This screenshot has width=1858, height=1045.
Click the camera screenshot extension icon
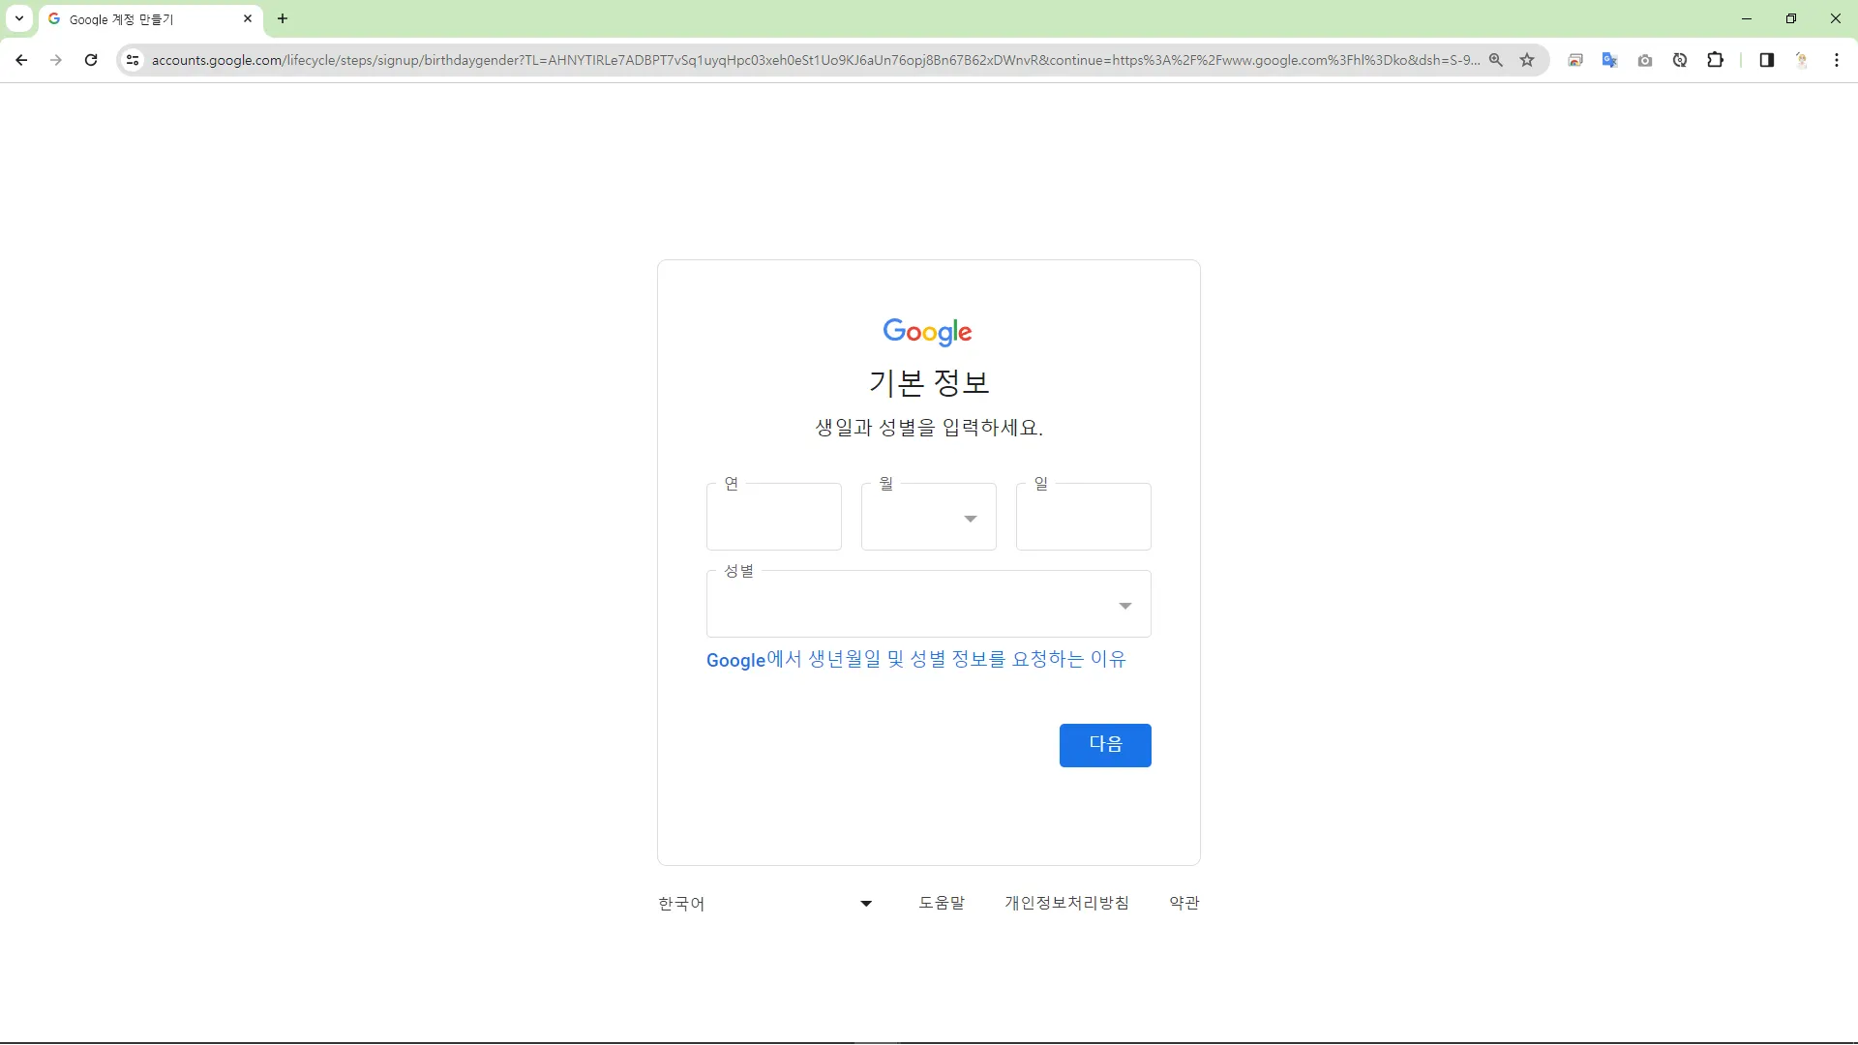pyautogui.click(x=1645, y=60)
